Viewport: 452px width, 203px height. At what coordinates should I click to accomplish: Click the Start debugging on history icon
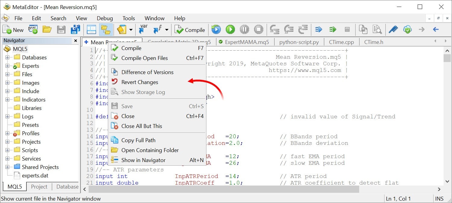[216, 30]
